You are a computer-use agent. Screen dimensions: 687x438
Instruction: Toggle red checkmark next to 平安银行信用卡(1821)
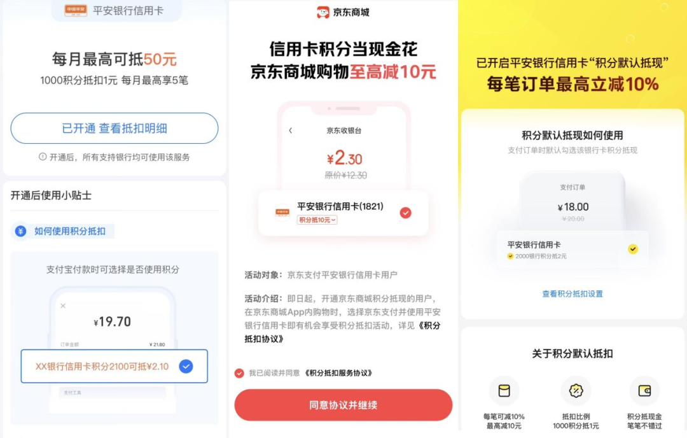(406, 213)
